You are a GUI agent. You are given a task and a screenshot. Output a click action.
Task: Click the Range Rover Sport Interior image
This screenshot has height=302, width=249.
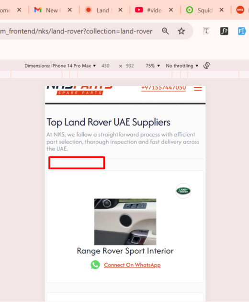click(x=125, y=221)
